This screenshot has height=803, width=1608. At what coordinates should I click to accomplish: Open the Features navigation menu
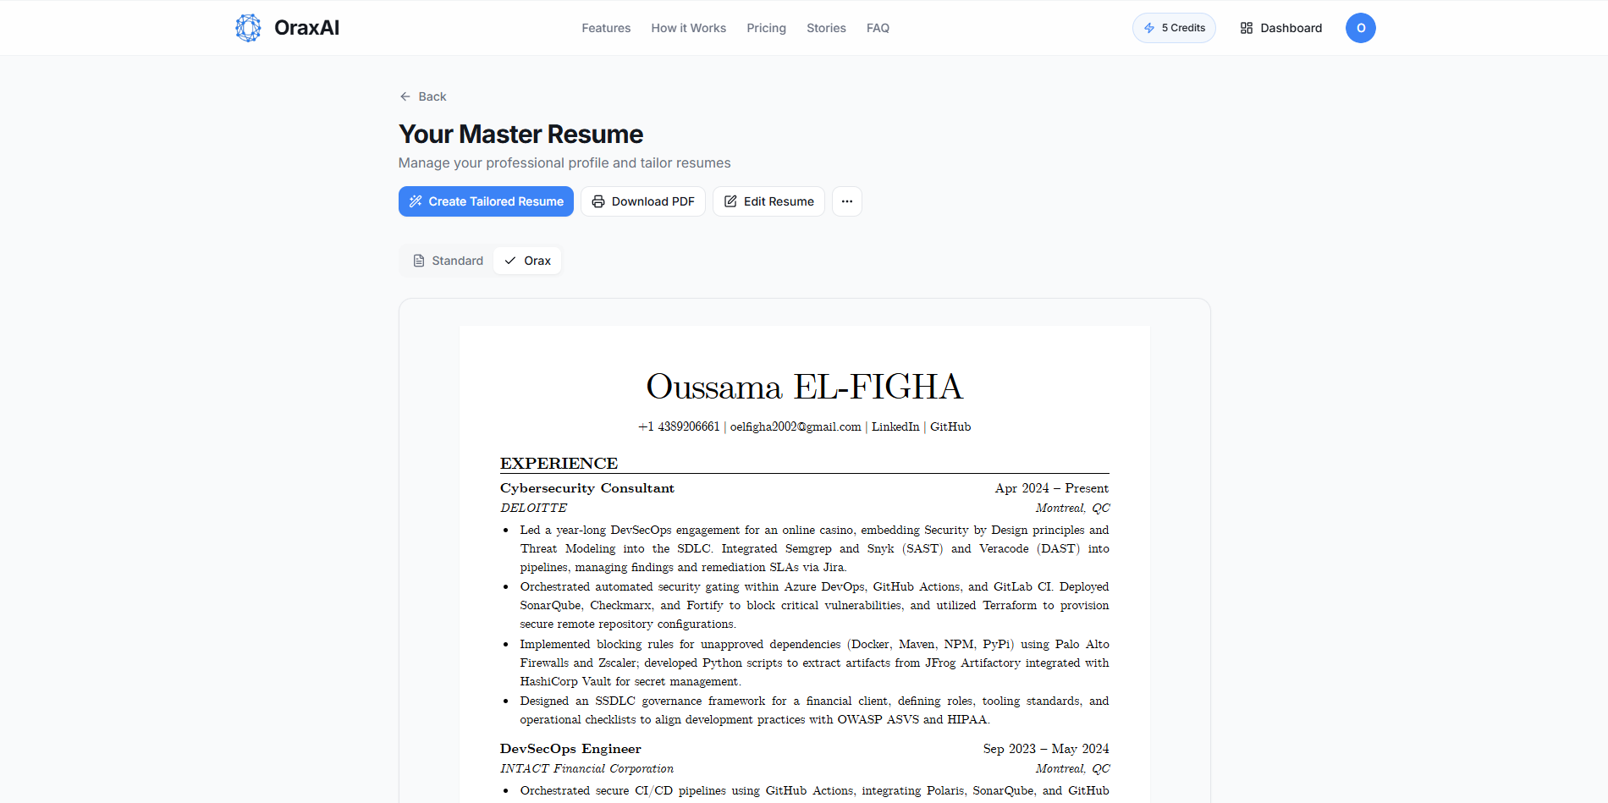(x=605, y=27)
